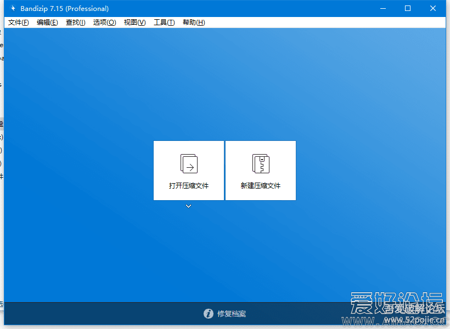Image resolution: width=450 pixels, height=329 pixels.
Task: Maximize the Bandizip window
Action: coord(407,8)
